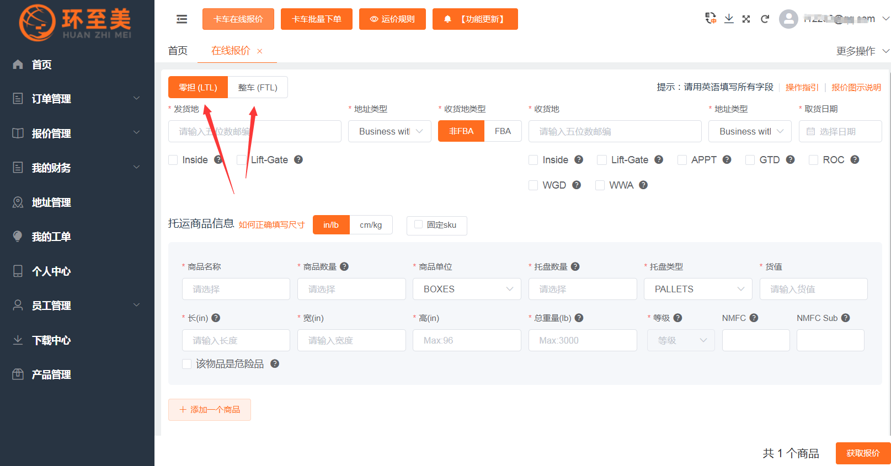Click the 【功能更新】 button
This screenshot has height=466, width=891.
[475, 19]
